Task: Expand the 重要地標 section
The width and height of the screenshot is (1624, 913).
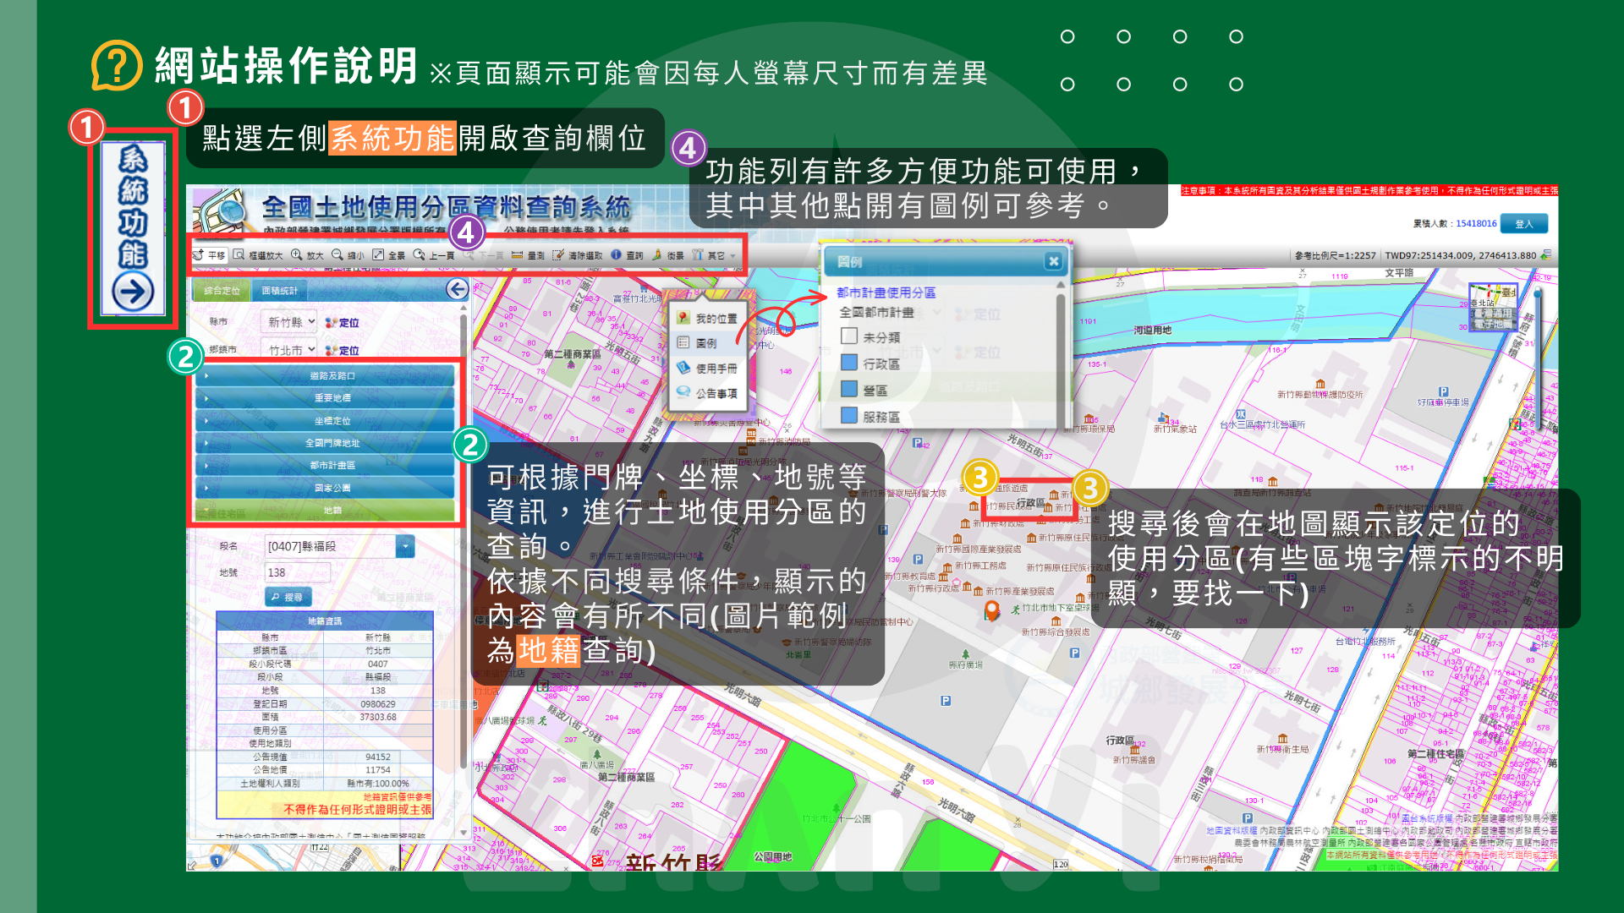Action: click(x=325, y=397)
